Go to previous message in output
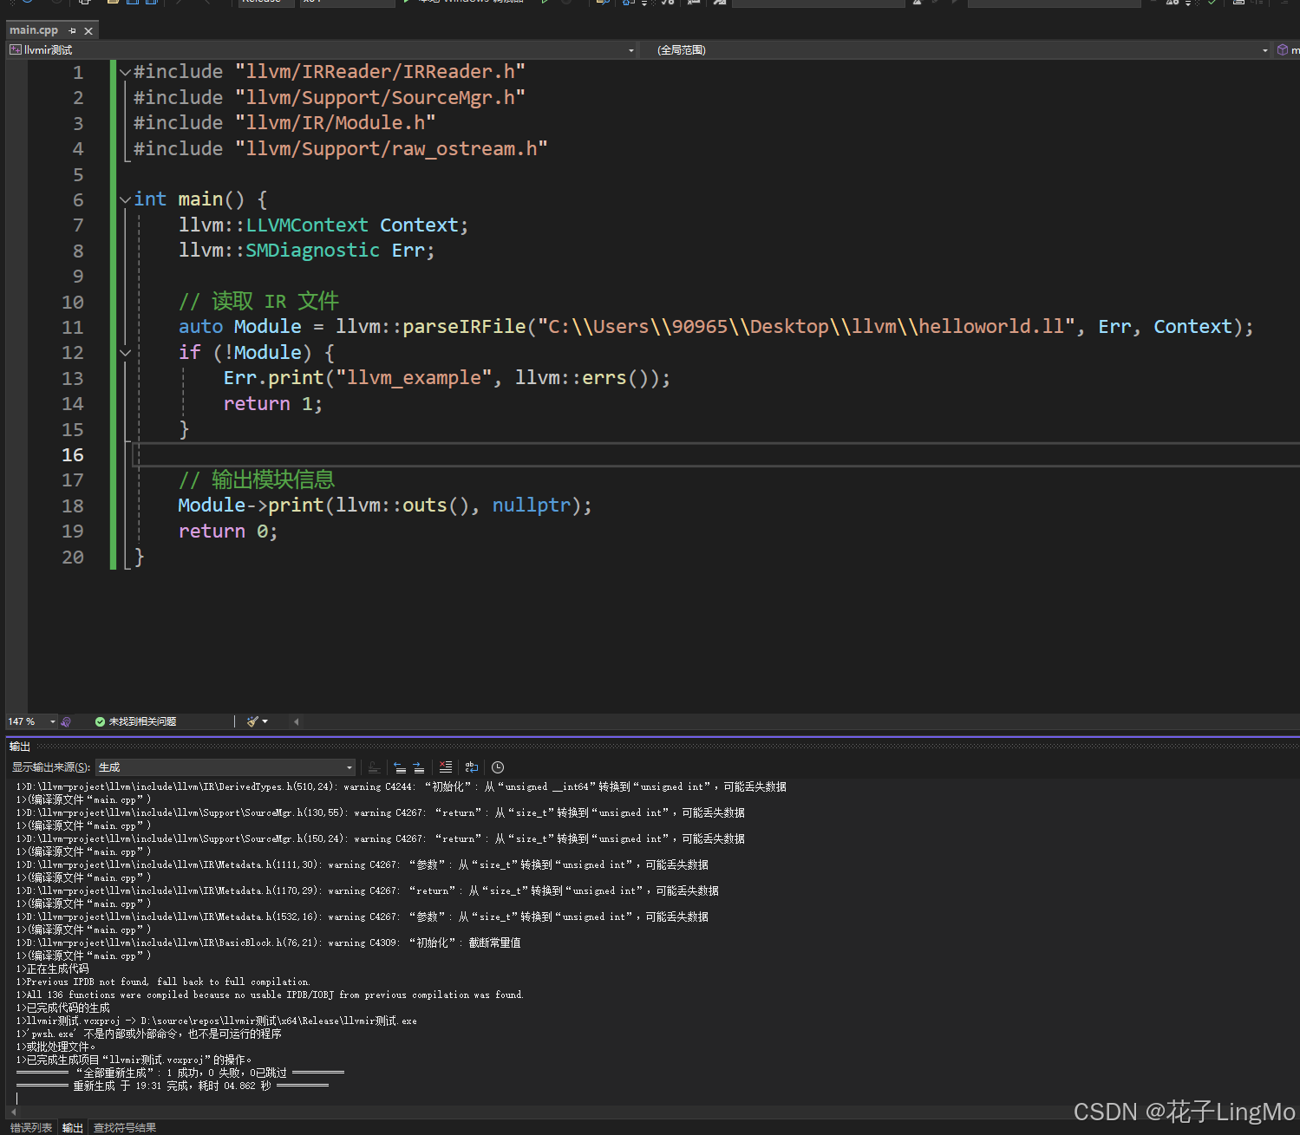The width and height of the screenshot is (1300, 1135). click(x=400, y=767)
